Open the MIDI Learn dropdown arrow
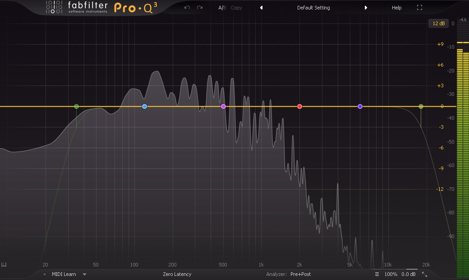Screen dimensions: 469x280 pyautogui.click(x=84, y=274)
